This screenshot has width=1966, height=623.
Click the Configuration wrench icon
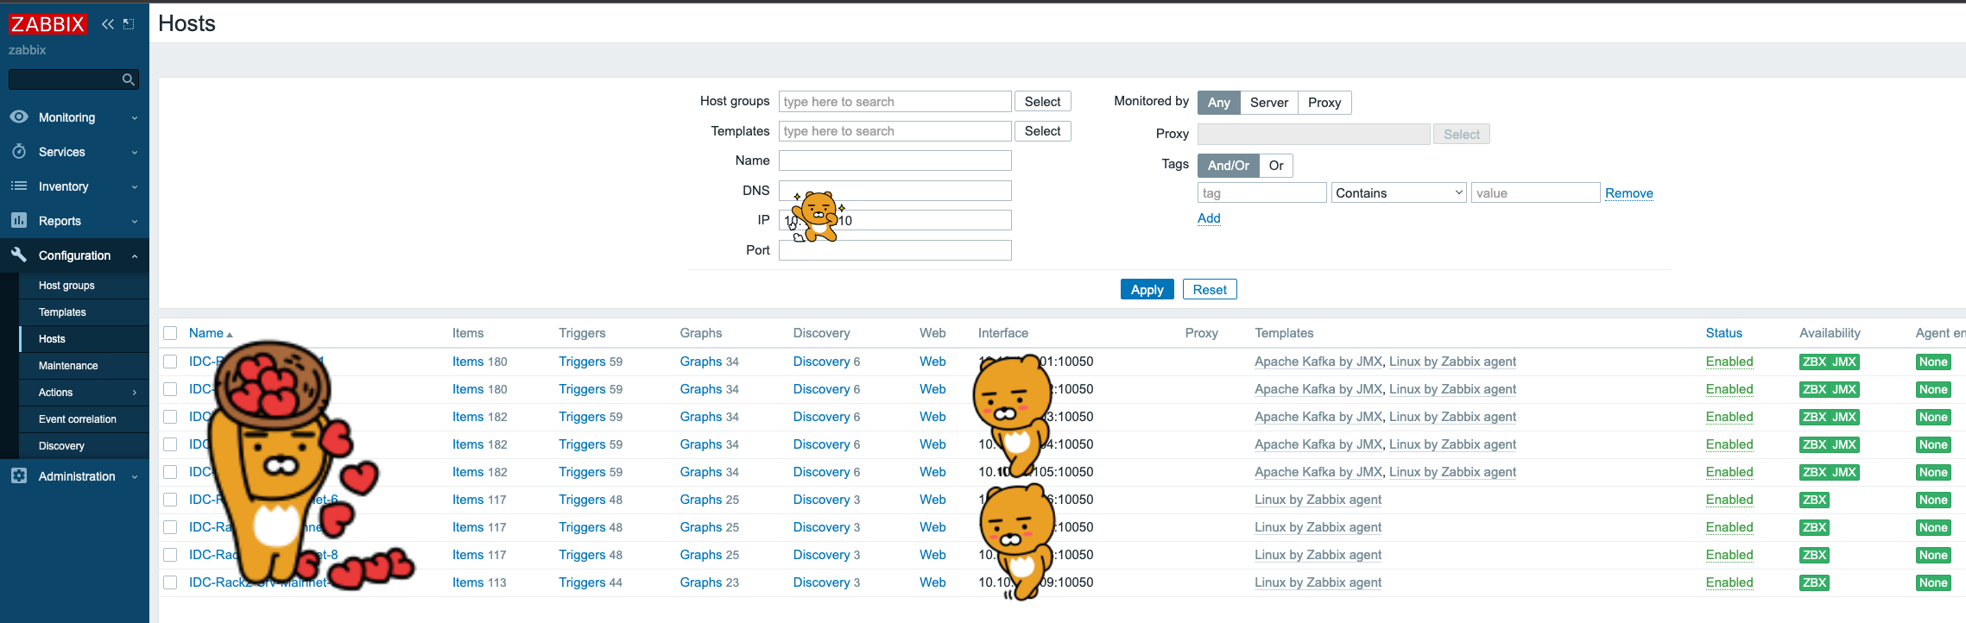[x=19, y=255]
